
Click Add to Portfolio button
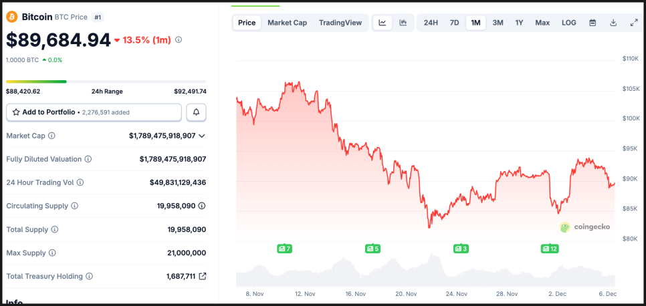(94, 112)
